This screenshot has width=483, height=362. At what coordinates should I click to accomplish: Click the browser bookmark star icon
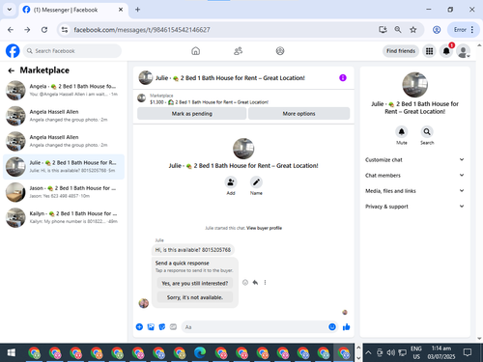point(413,30)
